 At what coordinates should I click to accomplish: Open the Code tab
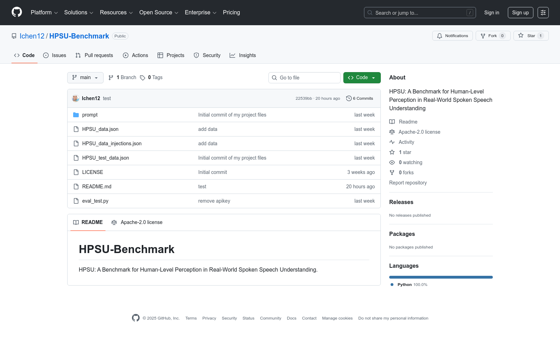pyautogui.click(x=24, y=55)
